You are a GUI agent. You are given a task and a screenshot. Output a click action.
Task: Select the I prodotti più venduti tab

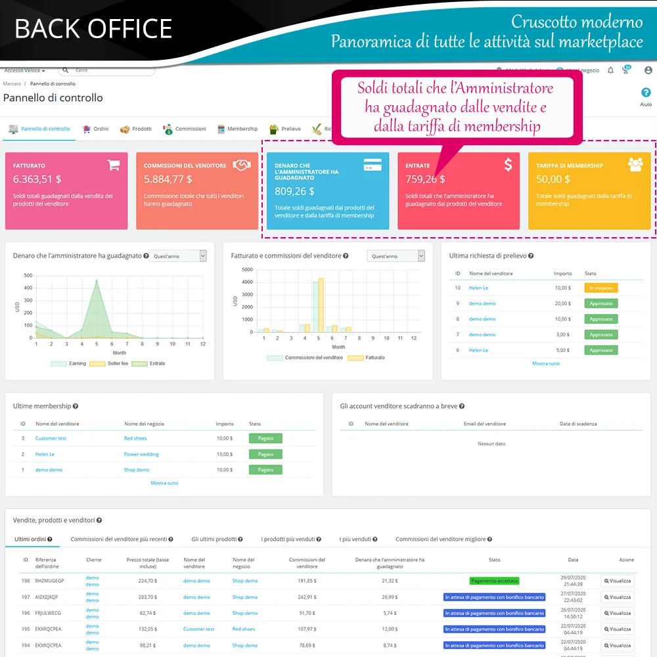coord(291,539)
